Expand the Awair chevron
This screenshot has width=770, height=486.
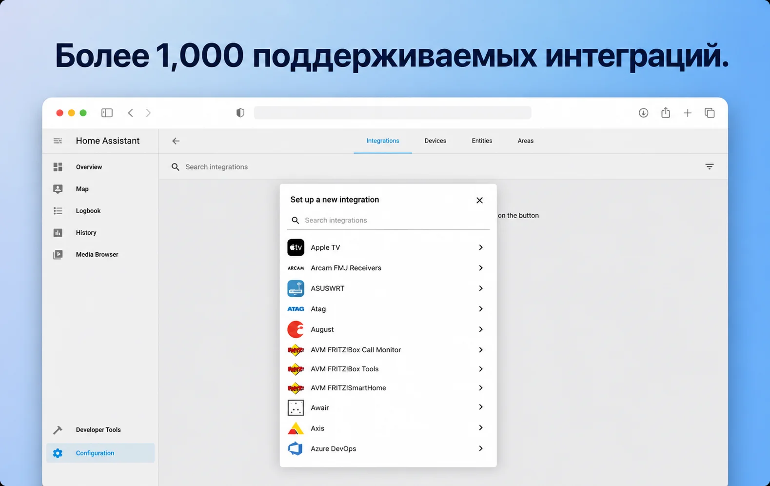coord(481,407)
